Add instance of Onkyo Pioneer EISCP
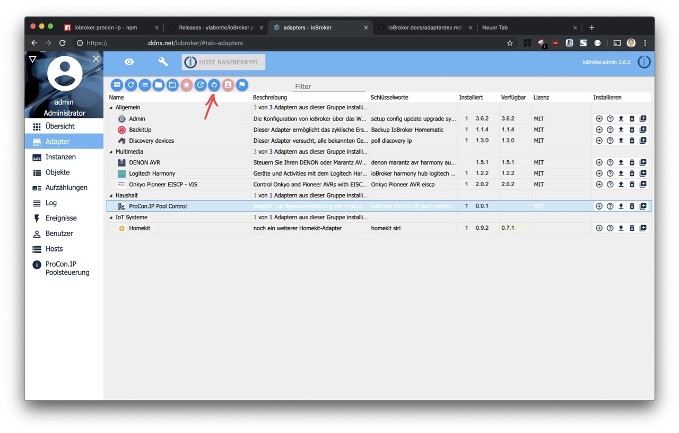This screenshot has width=679, height=433. click(599, 184)
